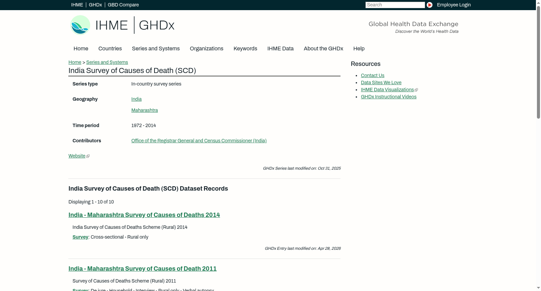Click 'Displaying 1 - 10 of 10' text
The height and width of the screenshot is (291, 541).
(x=91, y=202)
